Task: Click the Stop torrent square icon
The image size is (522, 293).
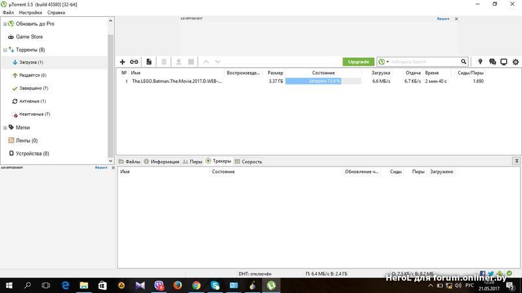Action: (x=191, y=62)
